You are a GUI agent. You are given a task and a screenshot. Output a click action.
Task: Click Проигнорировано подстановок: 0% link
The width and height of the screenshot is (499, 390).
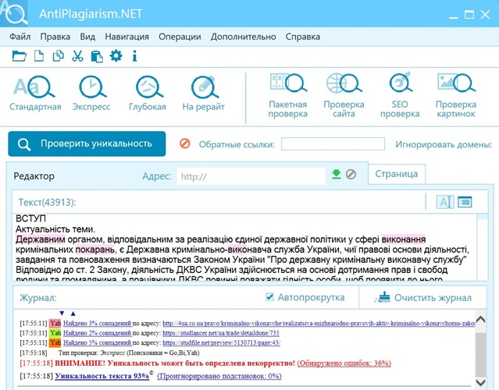click(x=219, y=376)
